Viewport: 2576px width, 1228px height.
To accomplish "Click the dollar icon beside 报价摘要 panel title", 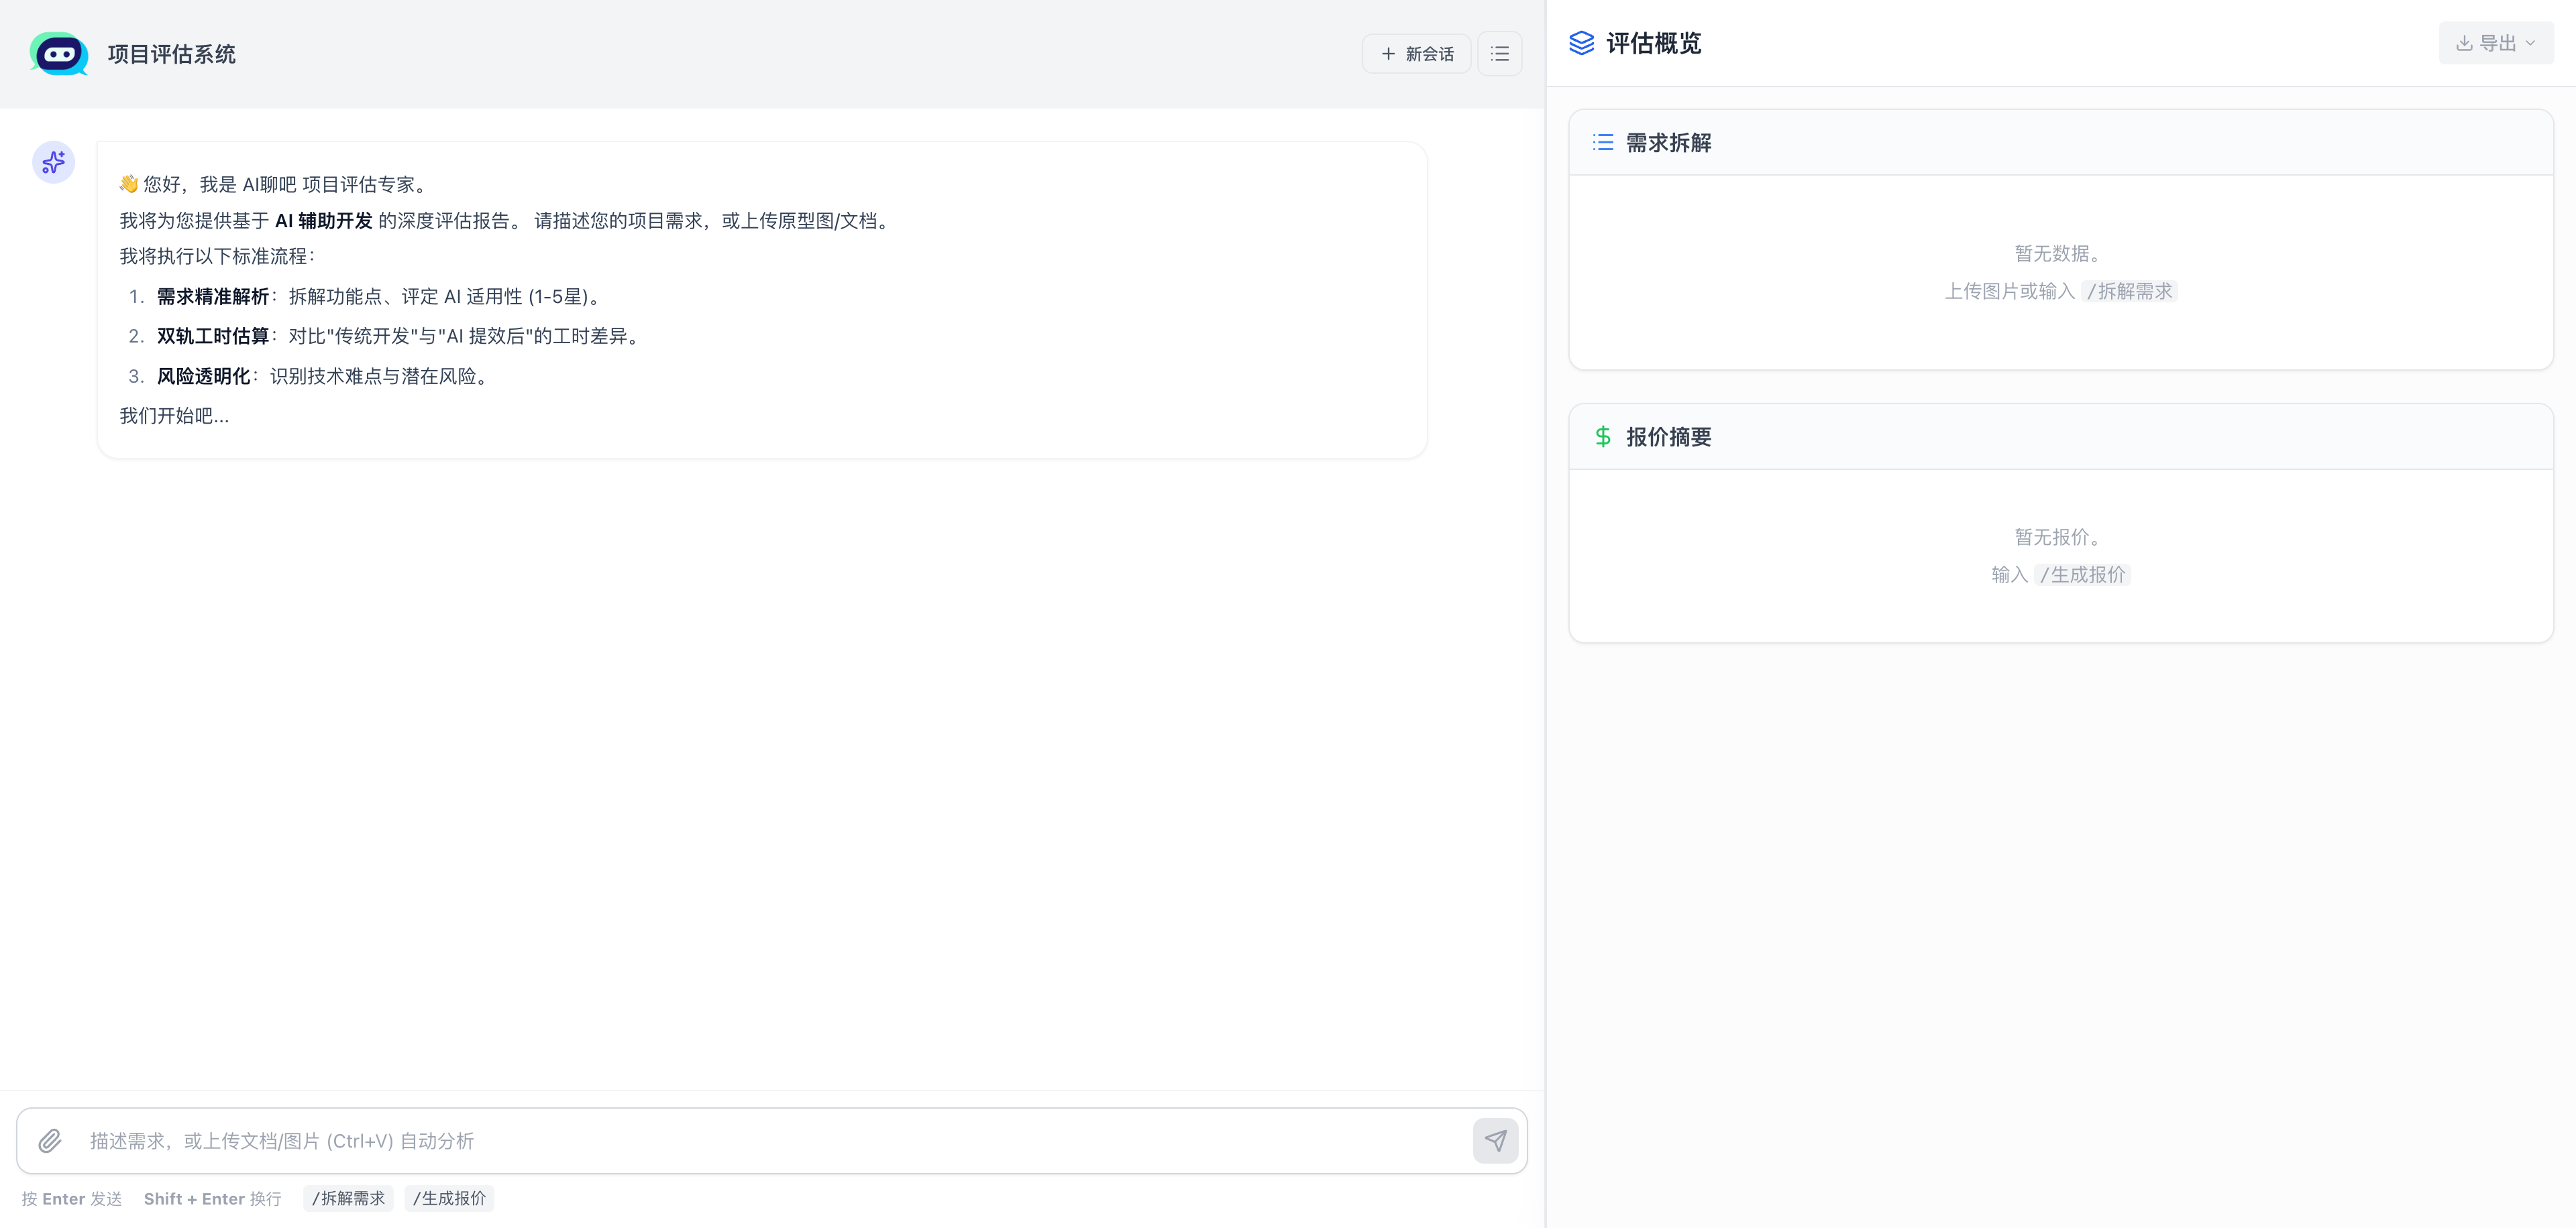I will (1602, 436).
